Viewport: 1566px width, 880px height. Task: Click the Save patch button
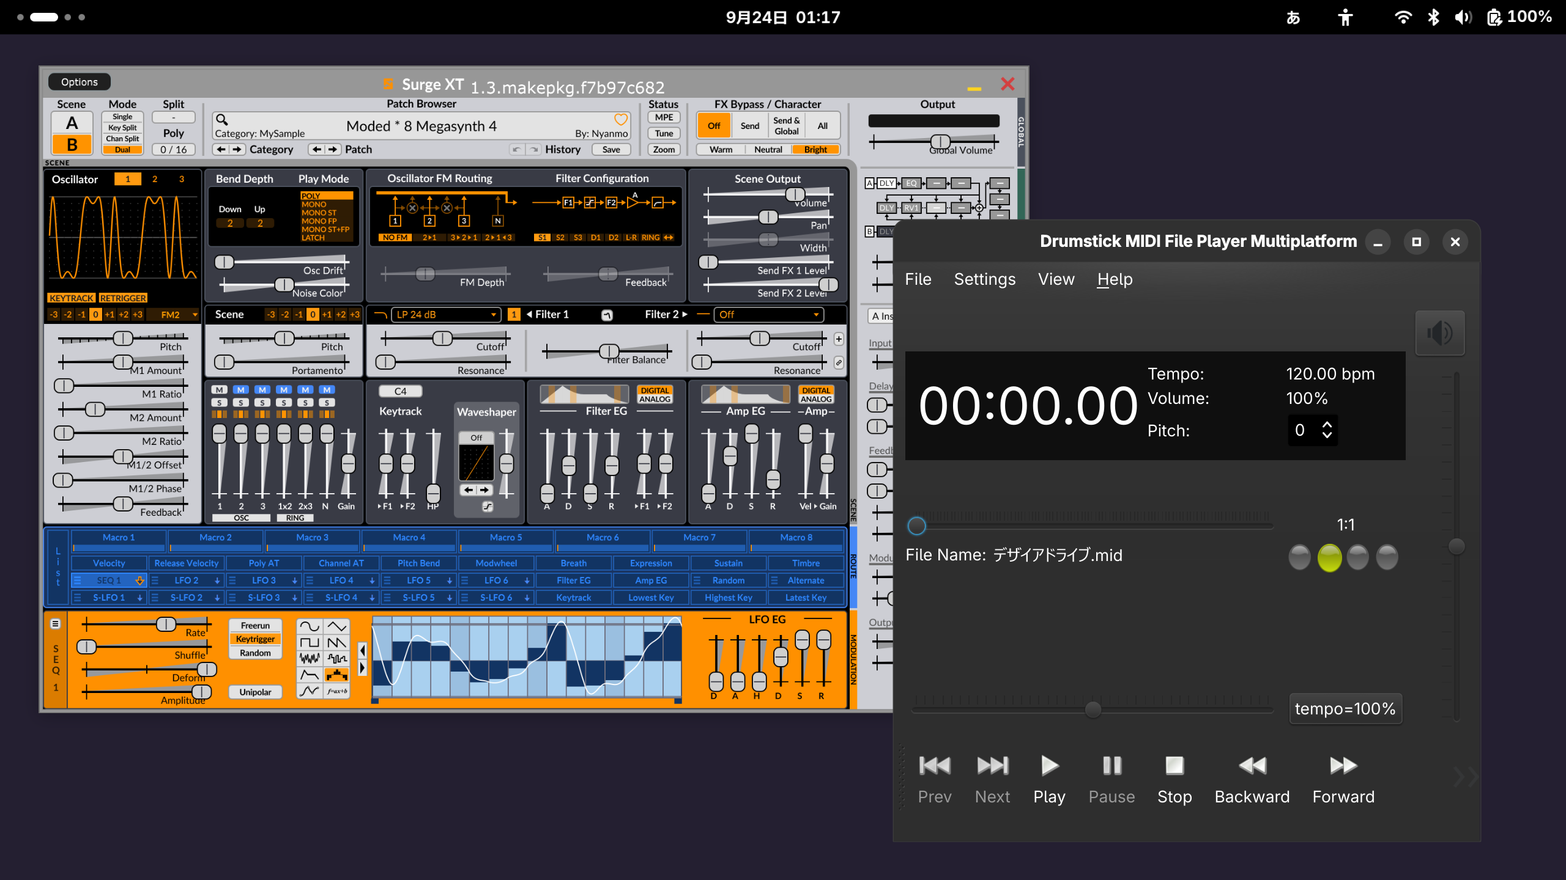(x=610, y=149)
